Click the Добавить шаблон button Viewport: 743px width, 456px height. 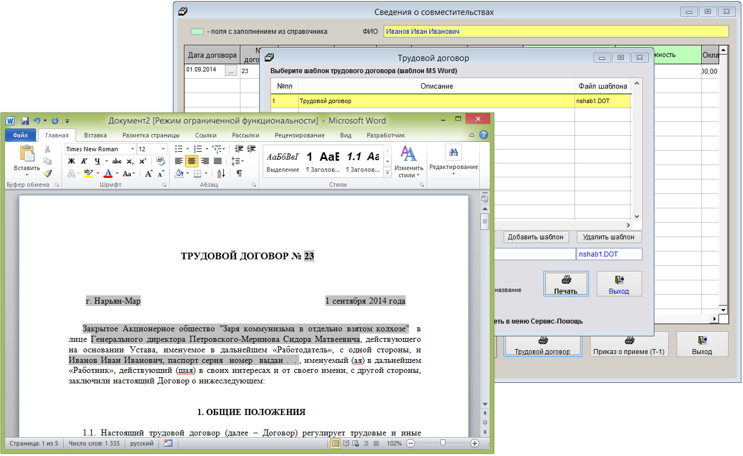[536, 237]
